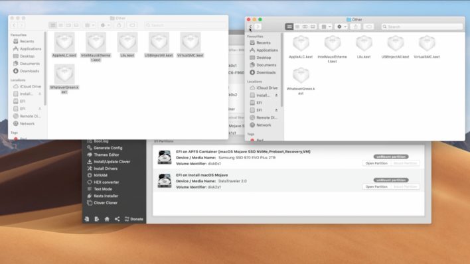This screenshot has height=264, width=470.
Task: Open Partition for EFI on Install macOS Mojave
Action: tap(376, 186)
